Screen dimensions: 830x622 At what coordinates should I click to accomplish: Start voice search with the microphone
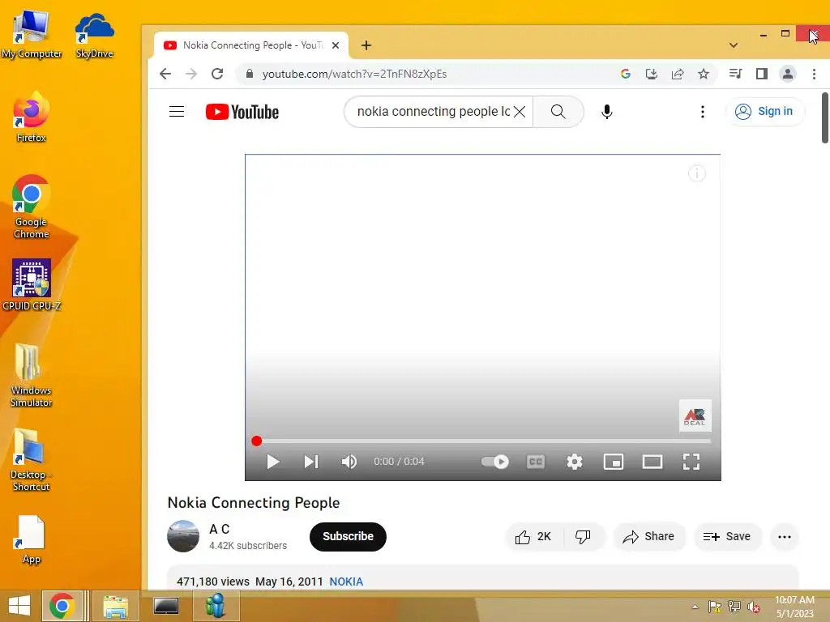click(x=606, y=112)
